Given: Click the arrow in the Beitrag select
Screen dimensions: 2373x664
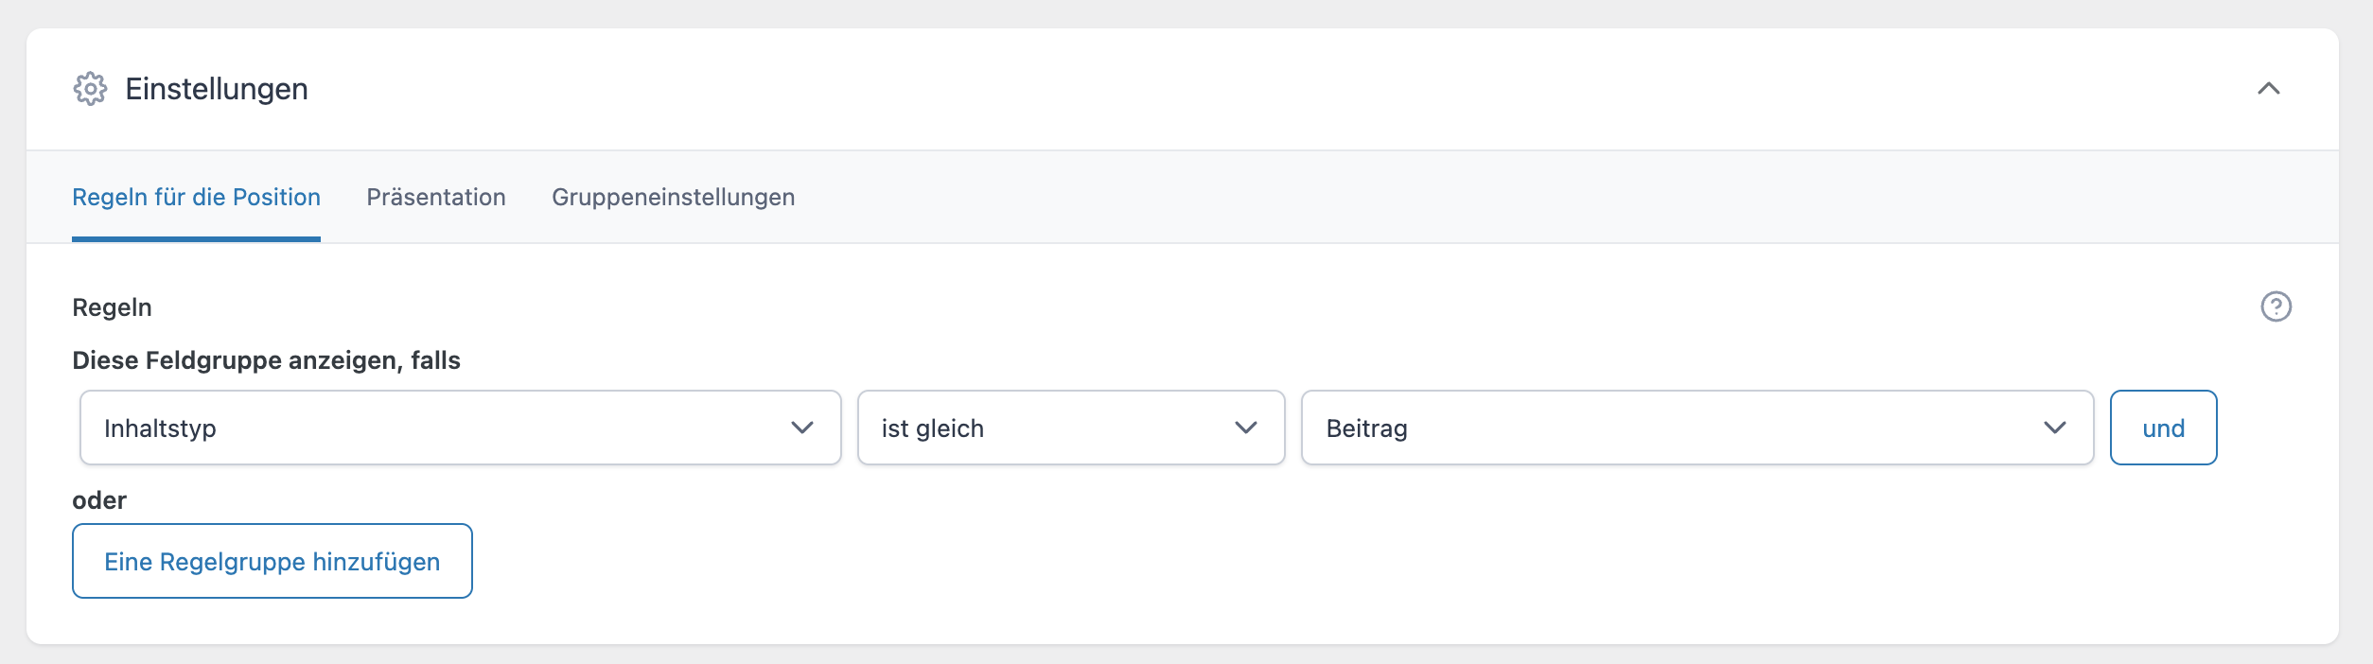Looking at the screenshot, I should [x=2054, y=428].
